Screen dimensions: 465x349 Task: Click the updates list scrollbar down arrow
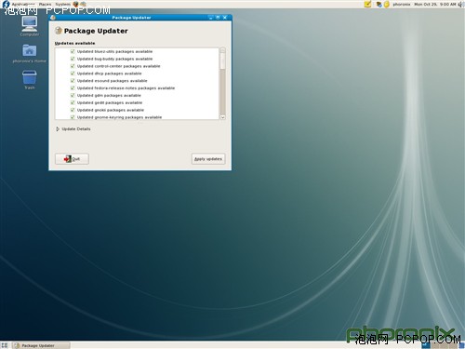pos(222,117)
